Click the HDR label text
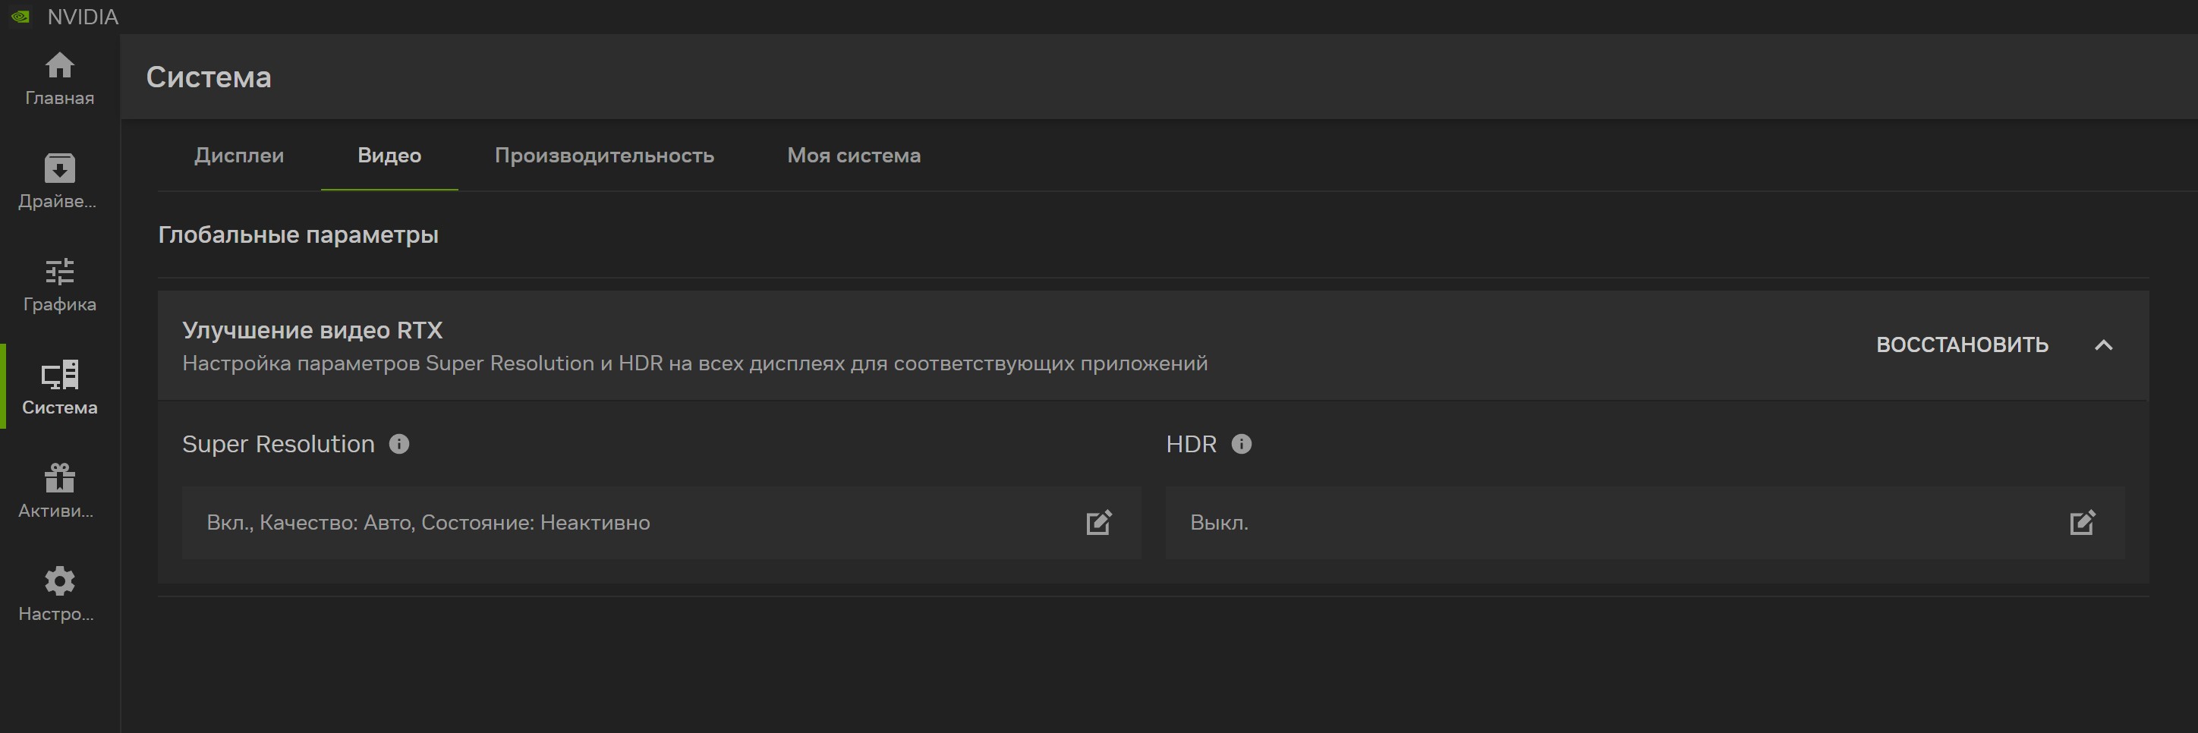This screenshot has height=733, width=2198. 1191,444
